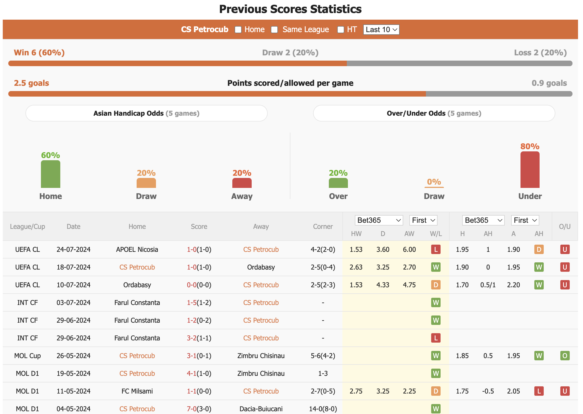Viewport: 583px width, 414px height.
Task: Open the Asian handicap First dropdown
Action: [525, 220]
